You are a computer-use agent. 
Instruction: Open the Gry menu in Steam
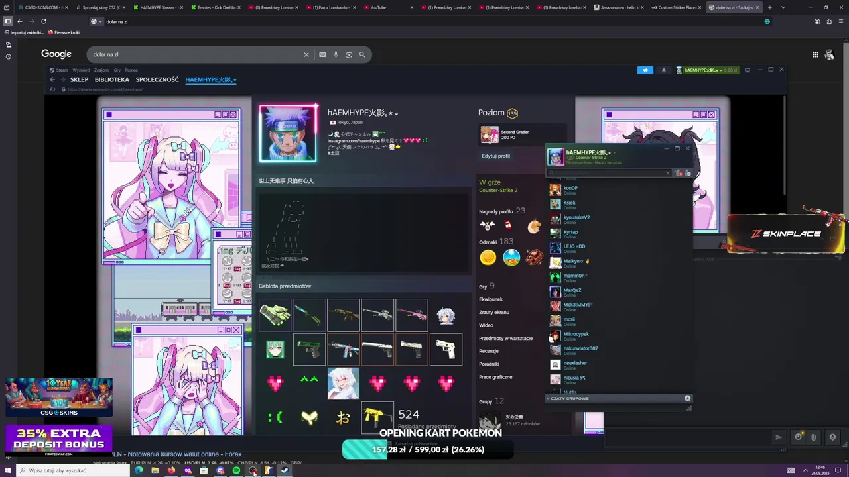117,70
